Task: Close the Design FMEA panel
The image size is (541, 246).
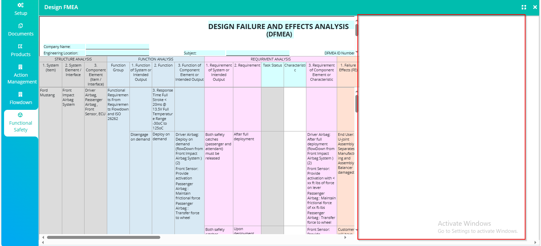Action: 535,7
